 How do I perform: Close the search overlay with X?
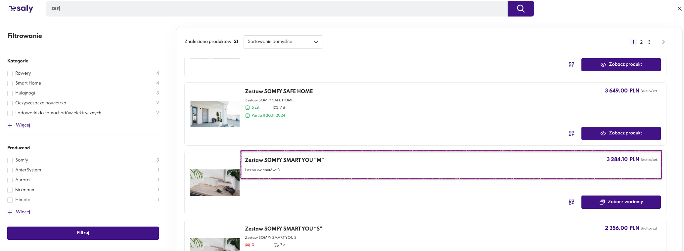pyautogui.click(x=679, y=9)
